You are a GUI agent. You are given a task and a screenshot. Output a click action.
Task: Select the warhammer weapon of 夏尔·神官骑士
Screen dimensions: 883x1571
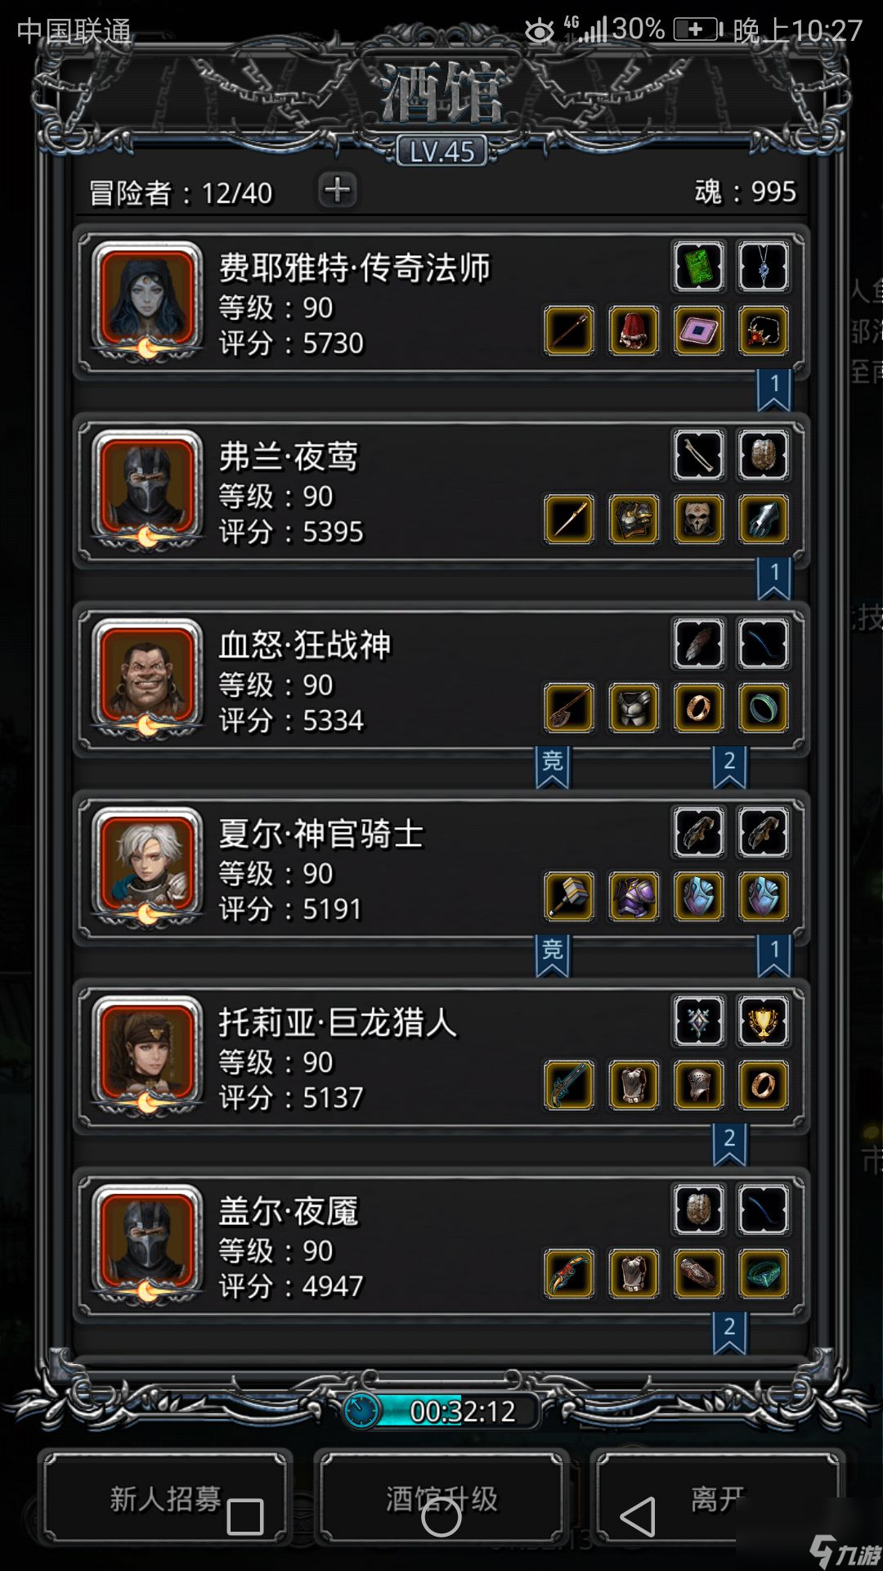(x=569, y=897)
